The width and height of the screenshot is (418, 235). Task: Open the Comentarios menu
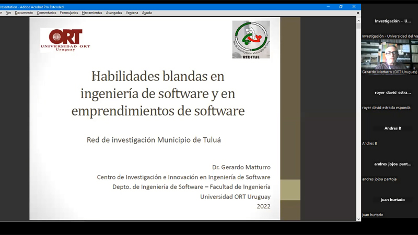point(47,13)
